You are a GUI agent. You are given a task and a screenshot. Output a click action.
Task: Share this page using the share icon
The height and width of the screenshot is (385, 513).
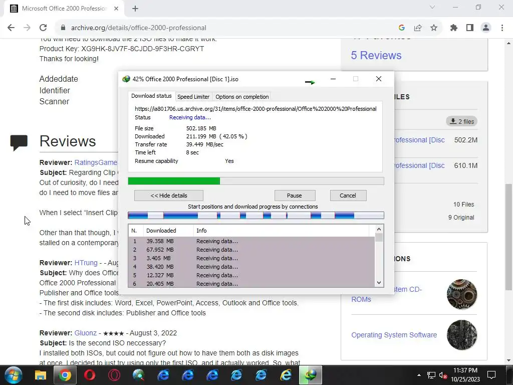[418, 28]
